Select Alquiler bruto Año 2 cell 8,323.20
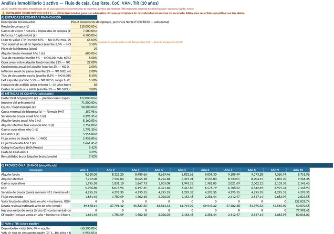Viewport: 334px width, 234px height. tap(111, 174)
